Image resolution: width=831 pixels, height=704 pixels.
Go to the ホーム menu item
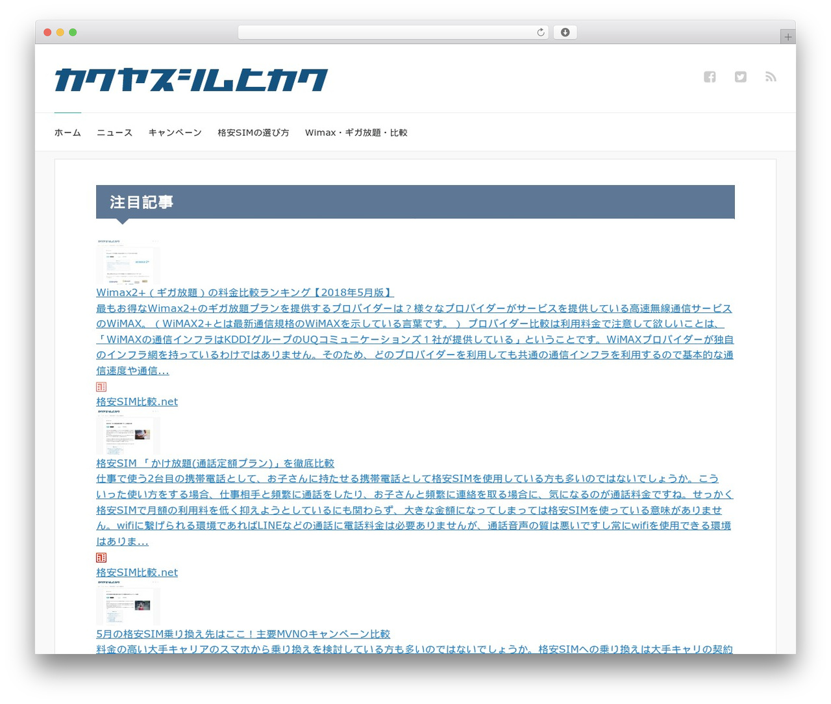tap(68, 132)
